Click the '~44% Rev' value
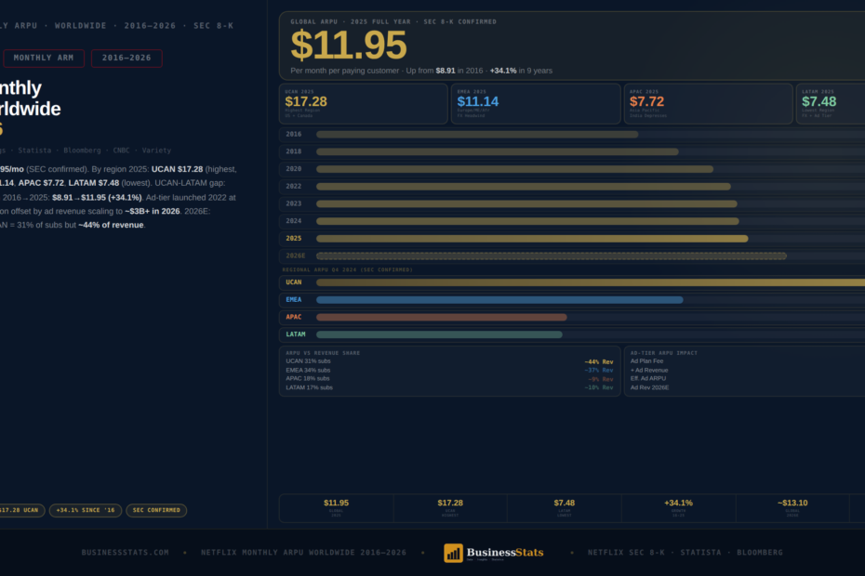This screenshot has height=576, width=865. [599, 362]
